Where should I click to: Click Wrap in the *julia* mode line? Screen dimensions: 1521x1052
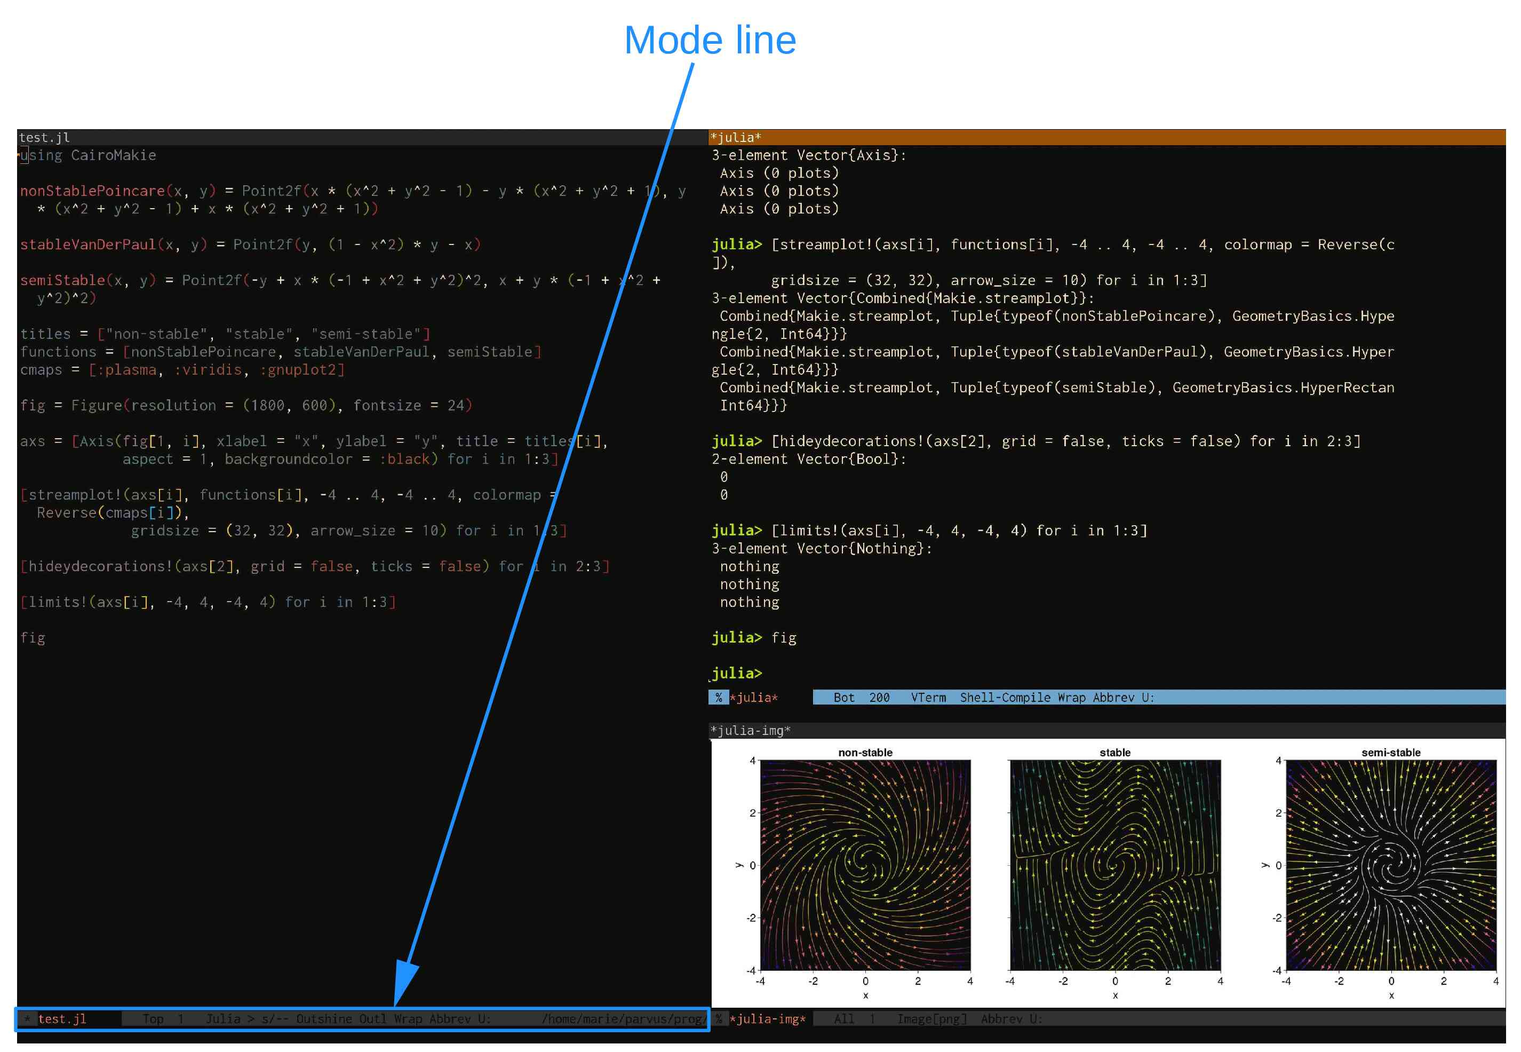point(1072,698)
